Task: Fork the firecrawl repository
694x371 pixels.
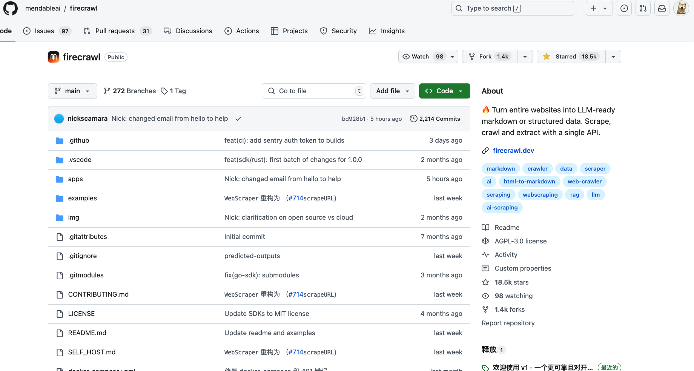Action: click(490, 57)
